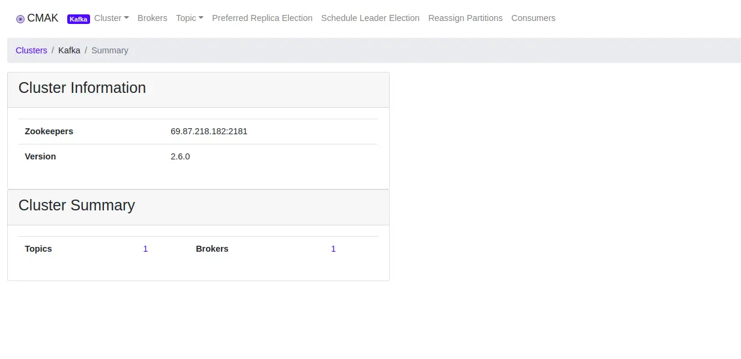The width and height of the screenshot is (741, 359).
Task: Click the Cluster Summary heading
Action: pos(77,205)
